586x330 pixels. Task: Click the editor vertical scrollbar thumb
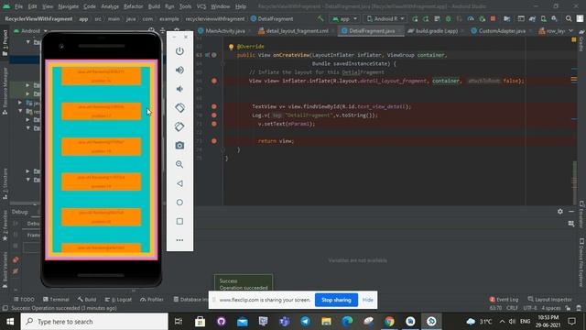(x=574, y=182)
